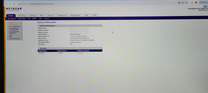Select the Management submenu

12,19
